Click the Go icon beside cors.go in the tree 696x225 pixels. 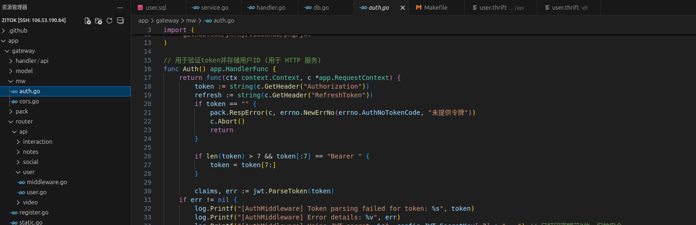(x=14, y=101)
